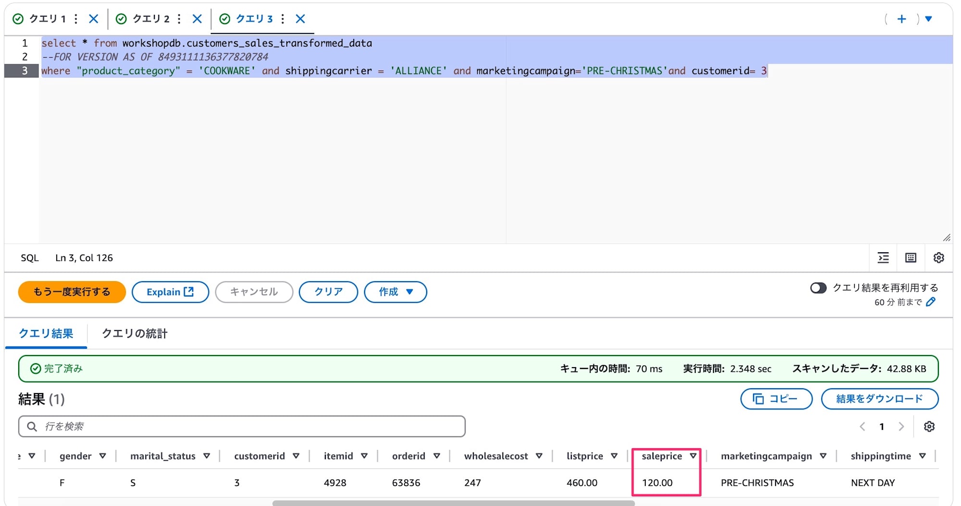Screen dimensions: 961x506
Task: Focus the 行を検索 search field
Action: click(242, 426)
